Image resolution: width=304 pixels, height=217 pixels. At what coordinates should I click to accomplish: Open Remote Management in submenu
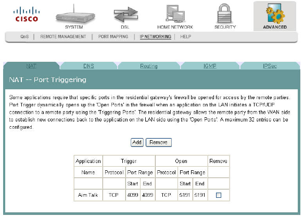pyautogui.click(x=63, y=36)
